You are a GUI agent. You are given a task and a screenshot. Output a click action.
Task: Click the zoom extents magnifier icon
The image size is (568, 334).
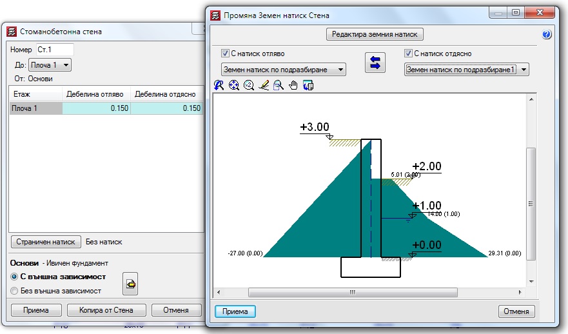coord(233,85)
